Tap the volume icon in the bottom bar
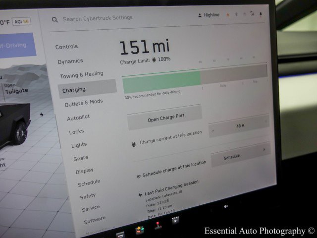Viewport: 317px width, 238px height. coord(226,206)
